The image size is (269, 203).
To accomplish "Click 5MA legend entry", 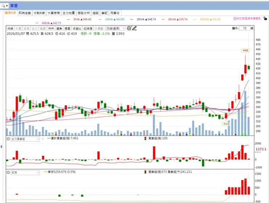I will (79, 19).
